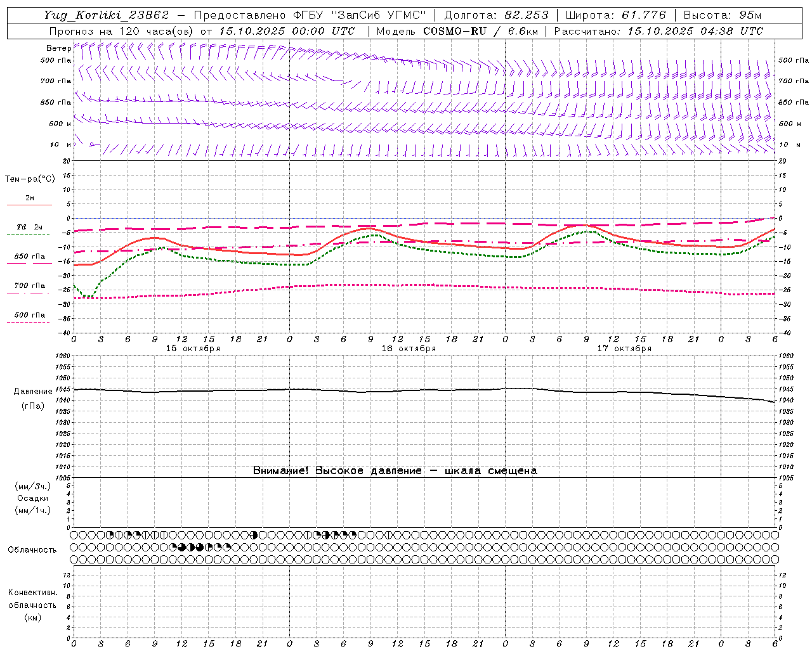Viewport: 812px width, 649px height.
Task: Click the Прогноз на 120 часа(ов) text
Action: point(121,31)
